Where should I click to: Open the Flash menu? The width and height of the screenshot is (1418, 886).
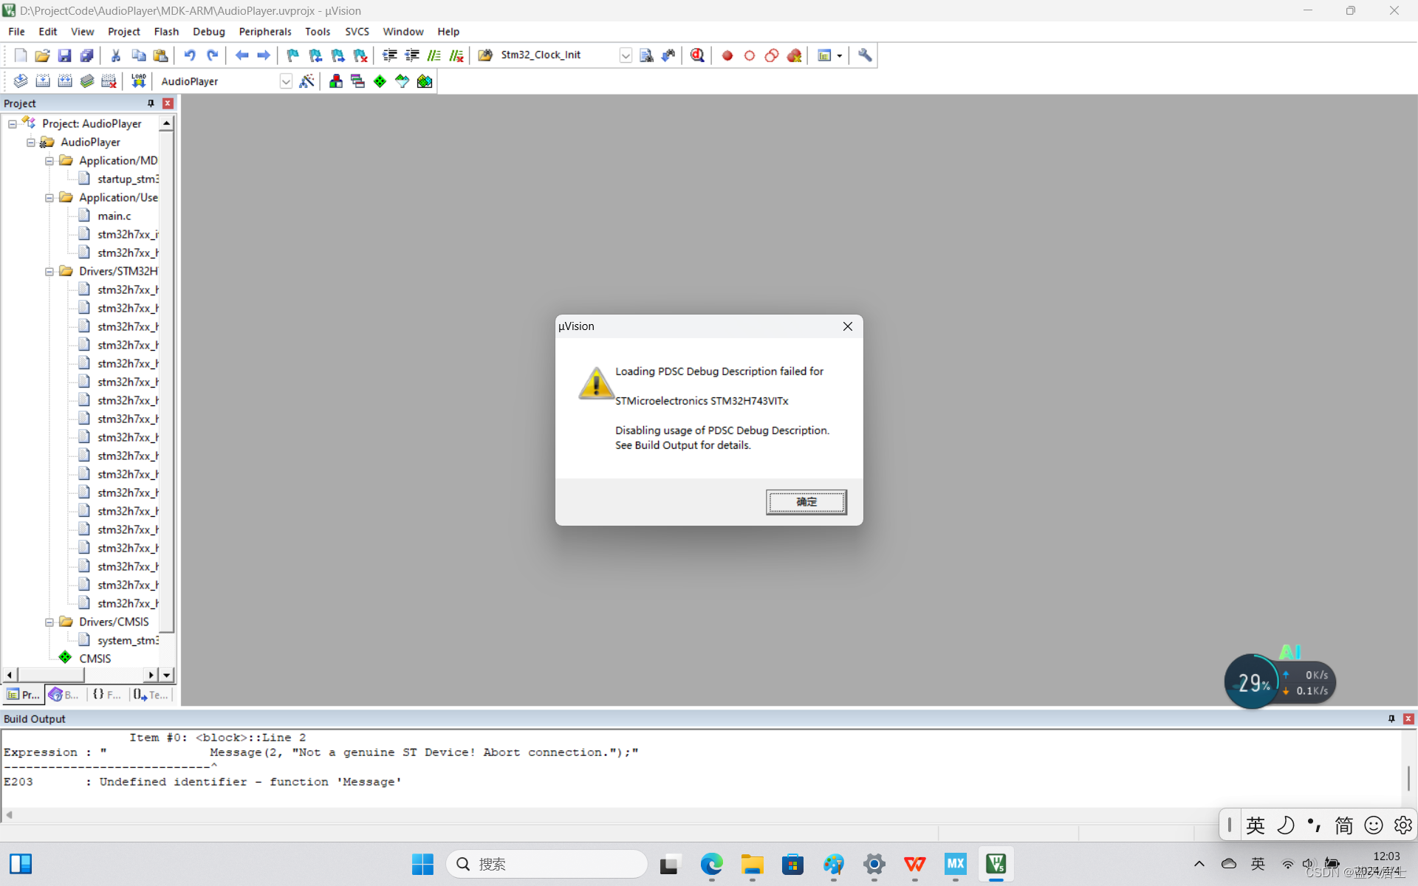click(166, 31)
